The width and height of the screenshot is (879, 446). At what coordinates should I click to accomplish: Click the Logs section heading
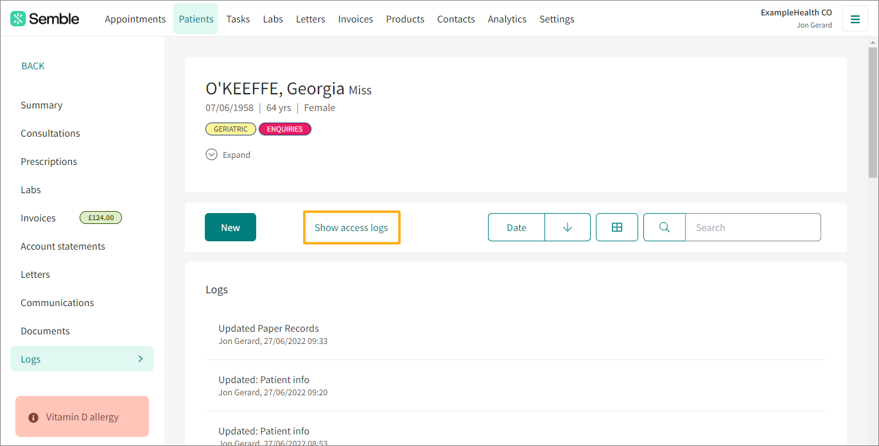(216, 289)
